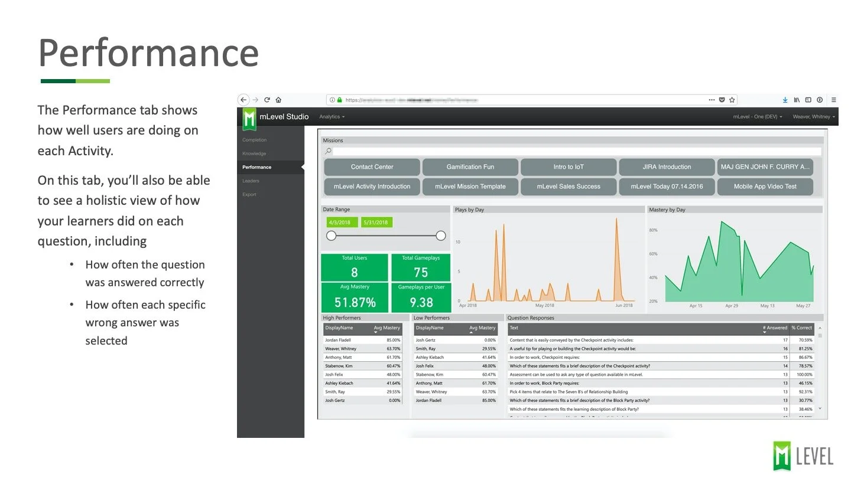Click the 5/31/2018 end date field
Screen dimensions: 851x478
point(377,222)
